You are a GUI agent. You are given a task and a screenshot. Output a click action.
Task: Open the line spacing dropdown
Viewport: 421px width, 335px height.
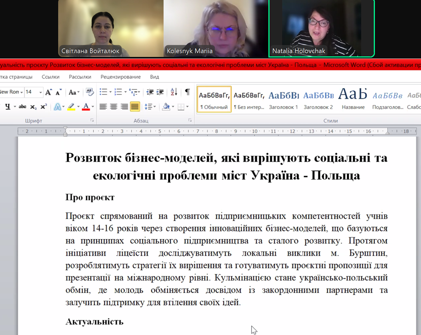pos(154,107)
